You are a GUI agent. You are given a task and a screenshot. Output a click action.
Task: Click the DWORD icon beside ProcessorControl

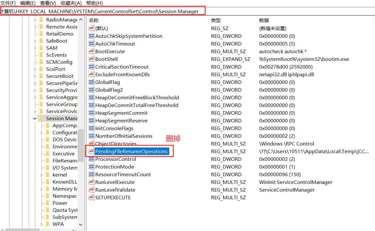[x=91, y=159]
